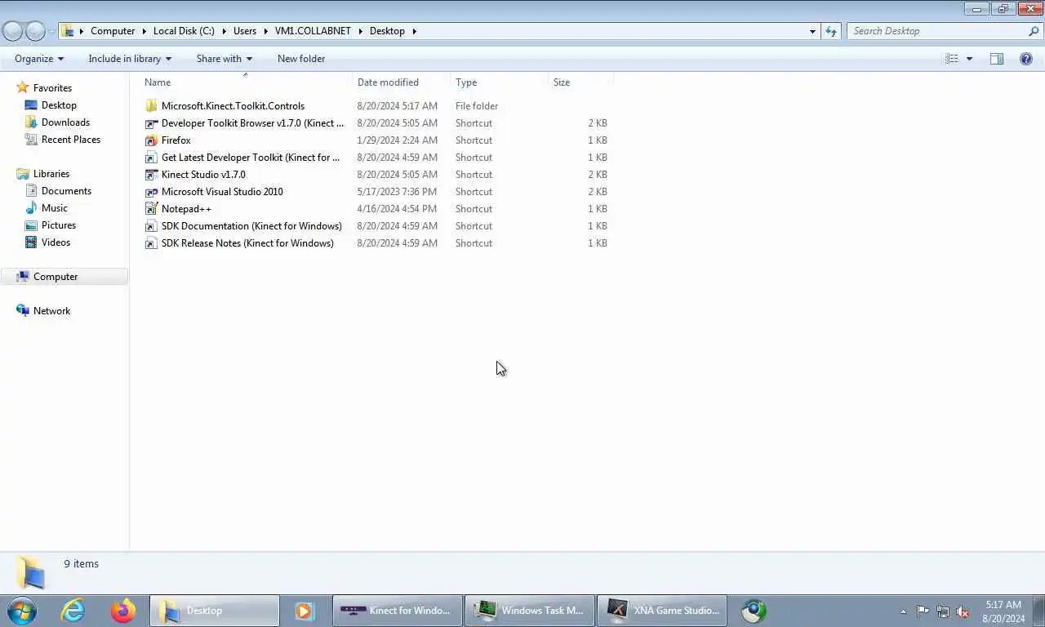Click Computer in the address breadcrumb
Screen dimensions: 1045x627
[113, 31]
